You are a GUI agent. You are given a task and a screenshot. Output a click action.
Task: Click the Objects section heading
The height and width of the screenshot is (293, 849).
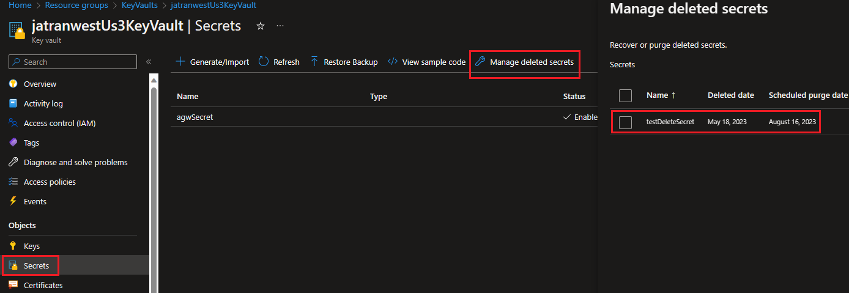point(22,225)
